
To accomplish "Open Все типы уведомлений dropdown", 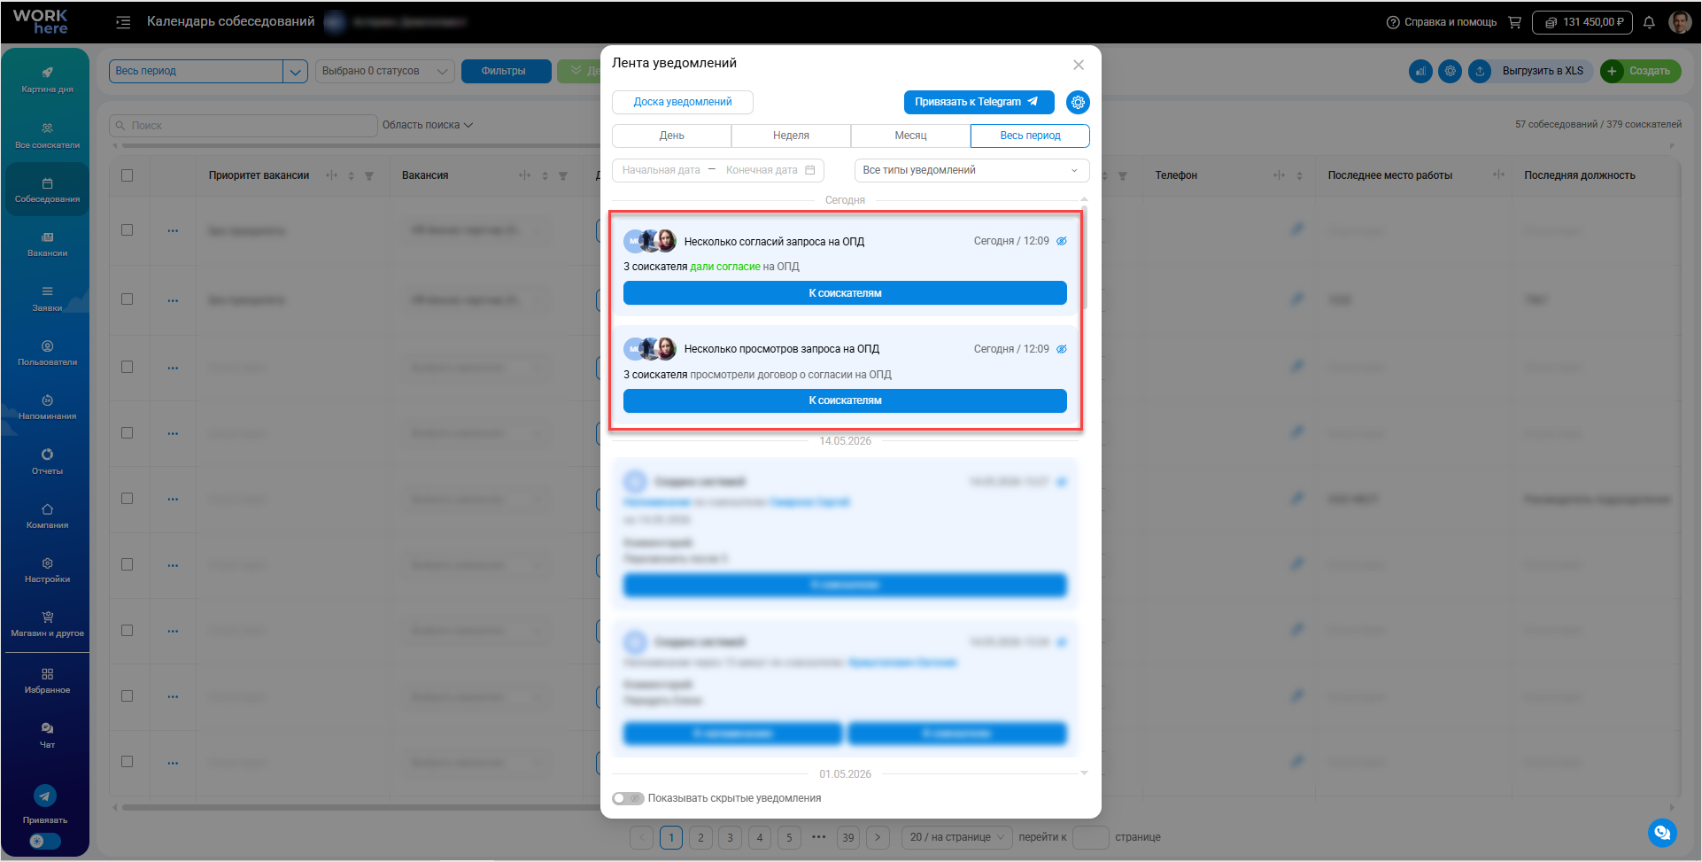I will point(971,170).
